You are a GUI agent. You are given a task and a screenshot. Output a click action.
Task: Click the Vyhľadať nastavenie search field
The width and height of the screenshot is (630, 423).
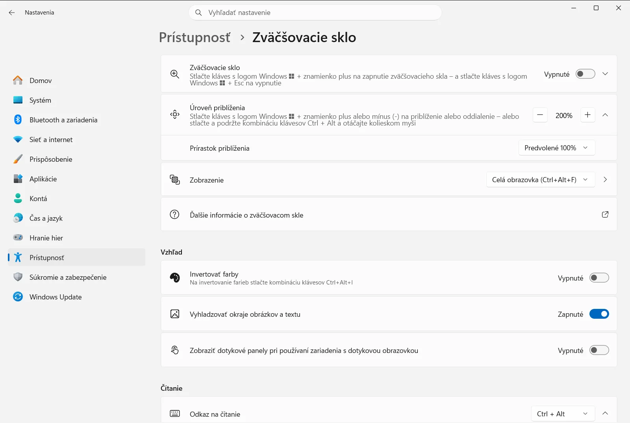315,13
